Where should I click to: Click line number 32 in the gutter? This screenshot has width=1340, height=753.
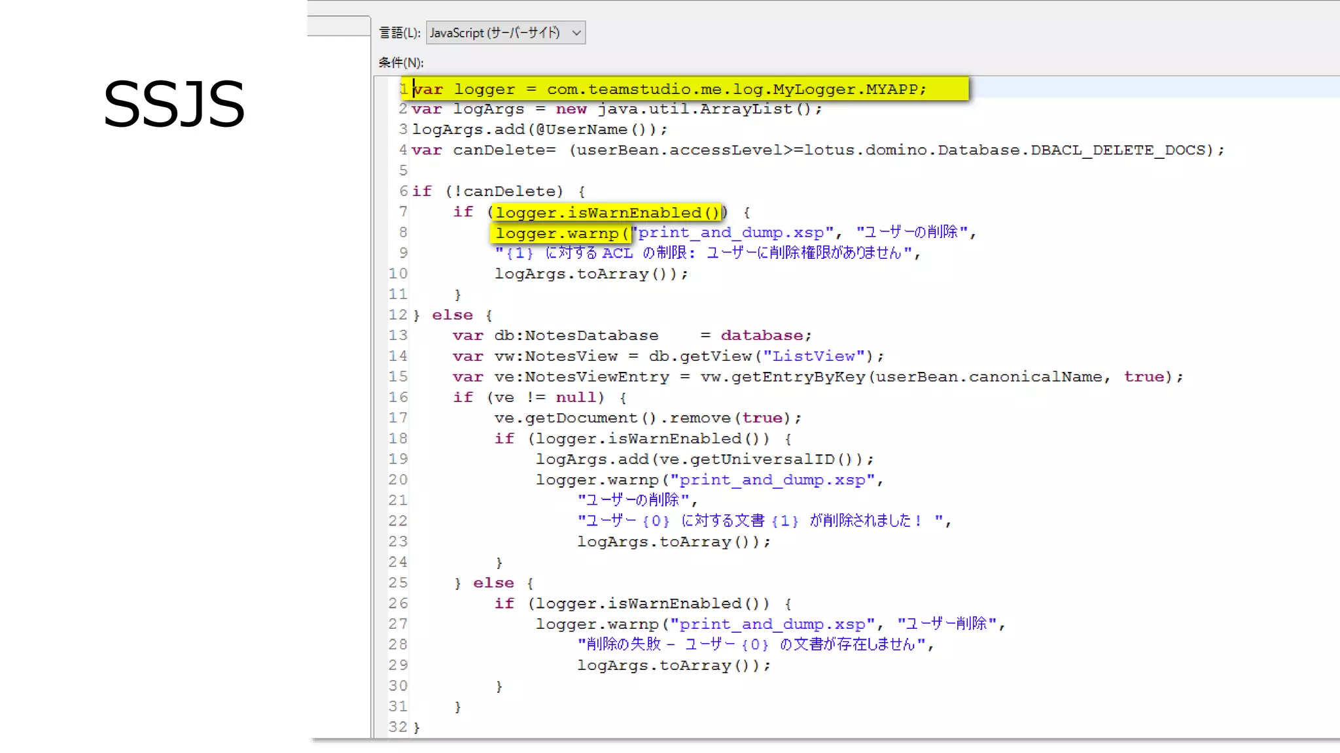pos(397,727)
